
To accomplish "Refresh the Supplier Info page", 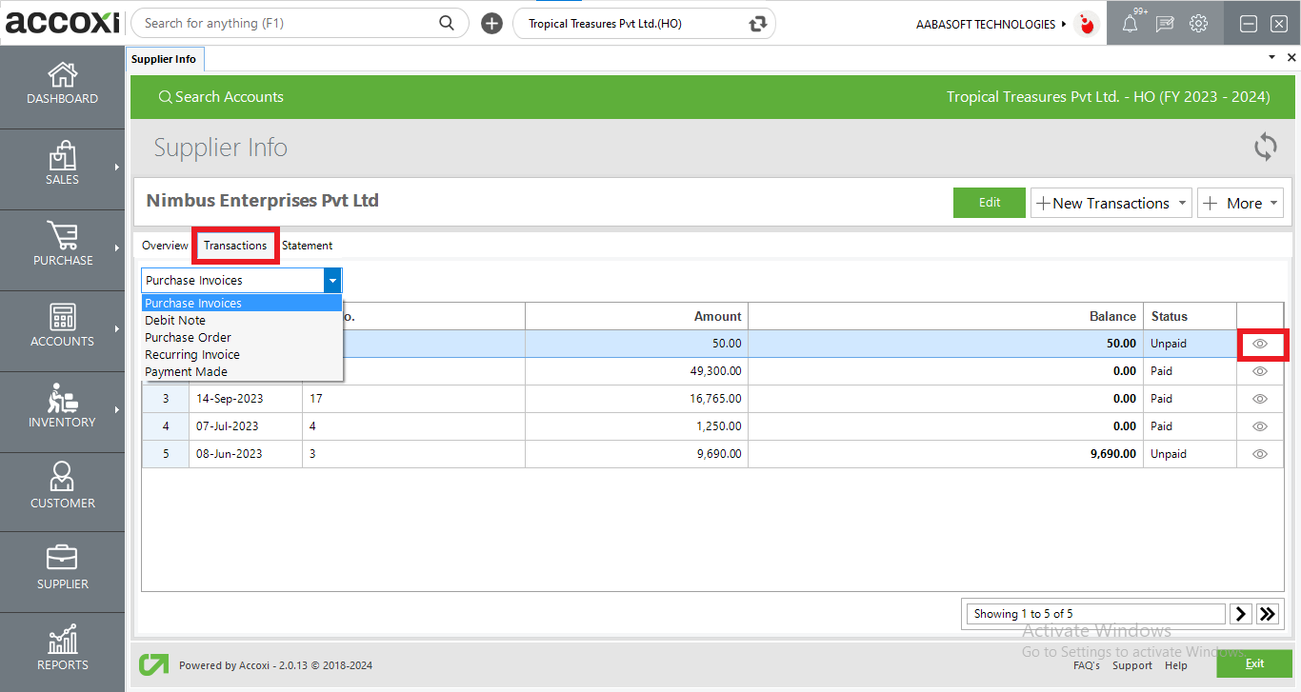I will coord(1265,148).
